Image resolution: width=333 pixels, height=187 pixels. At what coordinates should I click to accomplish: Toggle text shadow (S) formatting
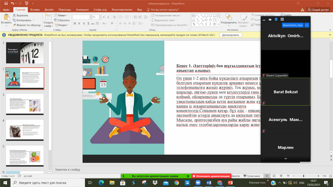click(x=88, y=24)
